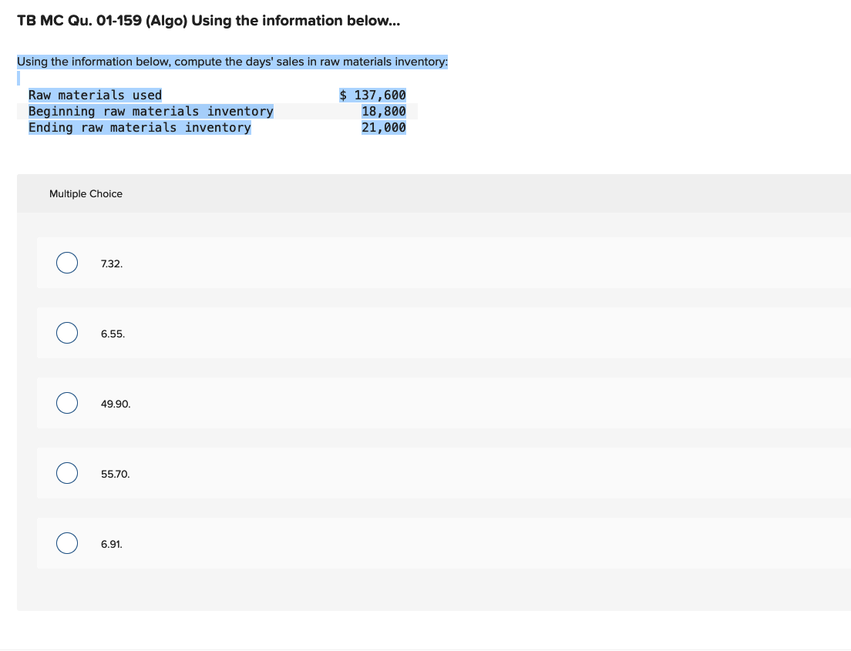Click the answer label 55.70

pyautogui.click(x=115, y=473)
